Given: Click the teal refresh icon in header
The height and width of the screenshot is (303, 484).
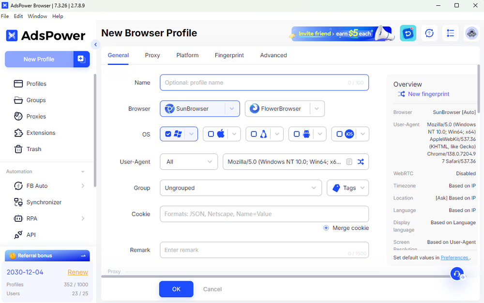Looking at the screenshot, I should (408, 33).
